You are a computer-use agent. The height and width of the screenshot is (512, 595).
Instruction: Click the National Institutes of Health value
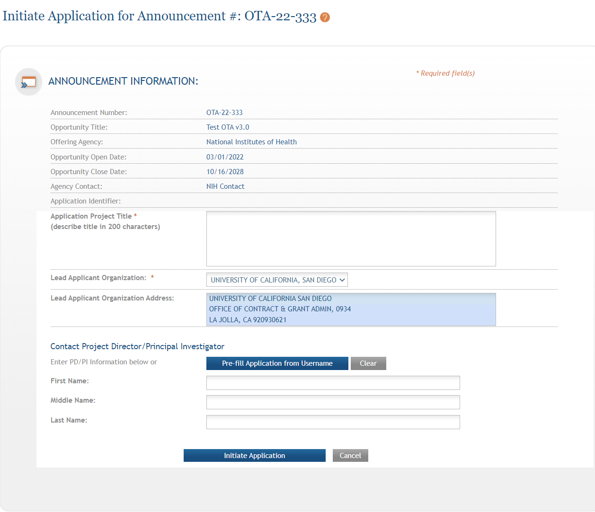251,142
